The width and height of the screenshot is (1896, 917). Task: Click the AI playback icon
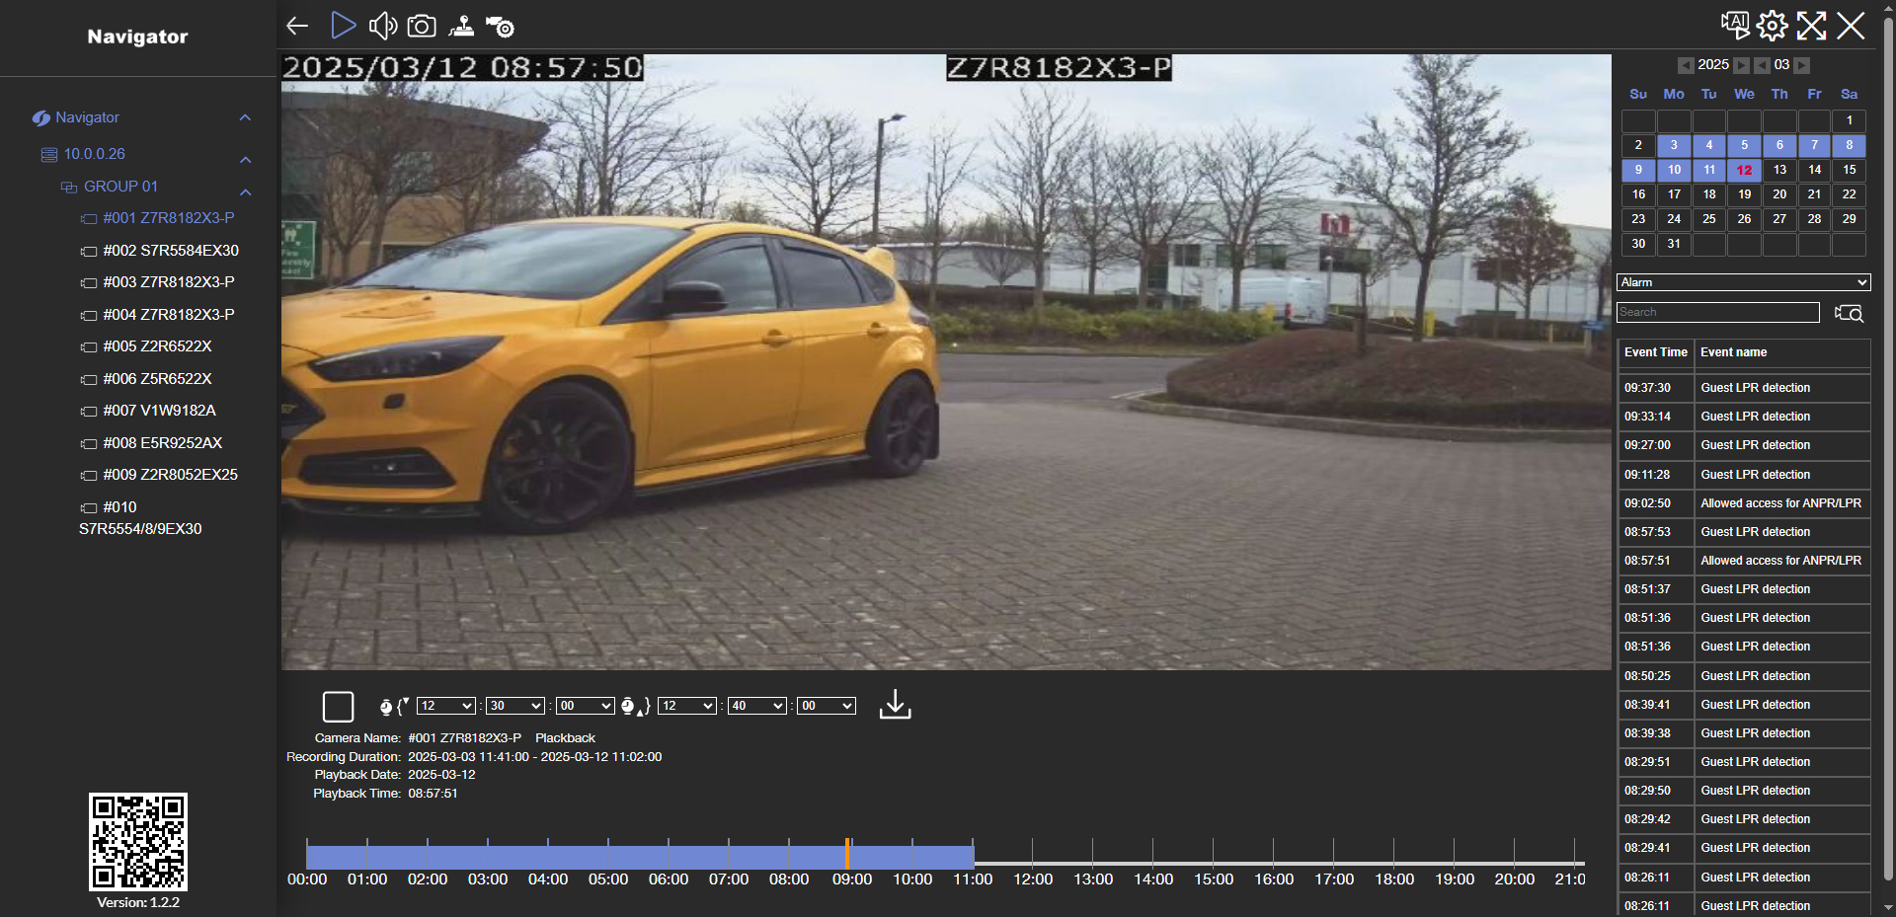coord(1734,25)
